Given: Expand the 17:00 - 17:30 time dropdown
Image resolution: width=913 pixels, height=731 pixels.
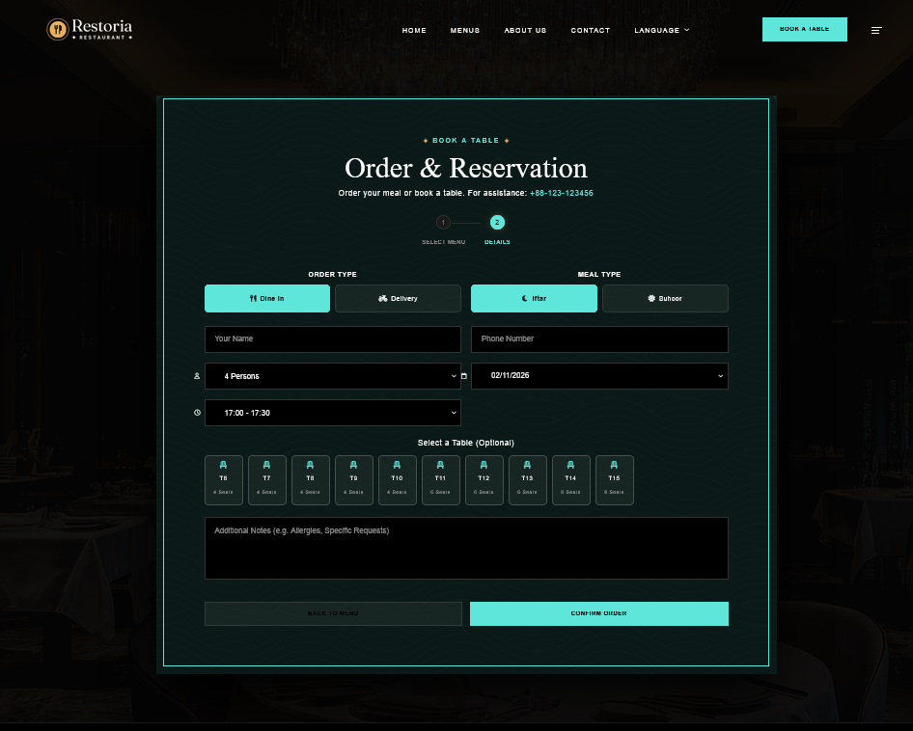Looking at the screenshot, I should tap(333, 413).
